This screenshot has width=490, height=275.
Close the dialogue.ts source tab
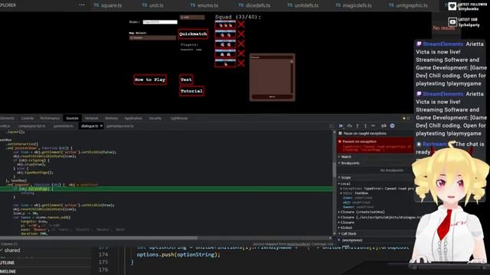coord(101,126)
